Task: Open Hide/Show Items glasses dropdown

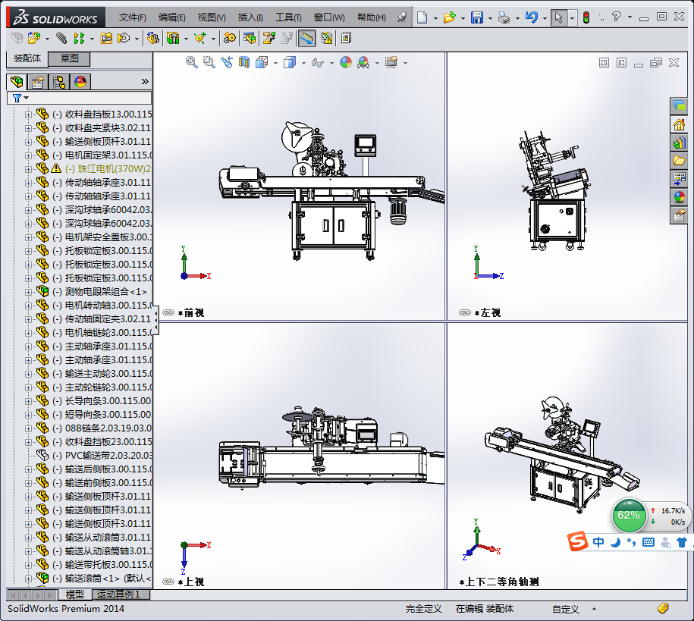Action: pyautogui.click(x=331, y=63)
